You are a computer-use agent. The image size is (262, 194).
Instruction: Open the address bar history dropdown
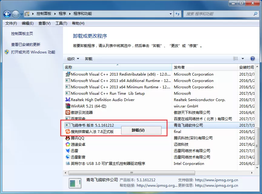click(x=171, y=14)
